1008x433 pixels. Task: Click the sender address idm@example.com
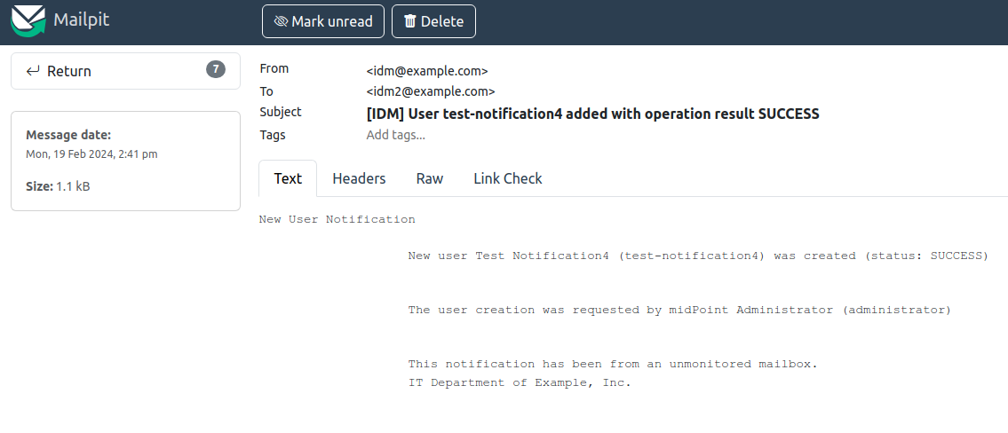(x=427, y=71)
